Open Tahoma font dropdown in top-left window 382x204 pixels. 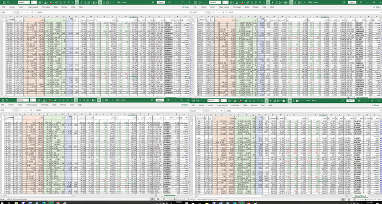(x=29, y=2)
